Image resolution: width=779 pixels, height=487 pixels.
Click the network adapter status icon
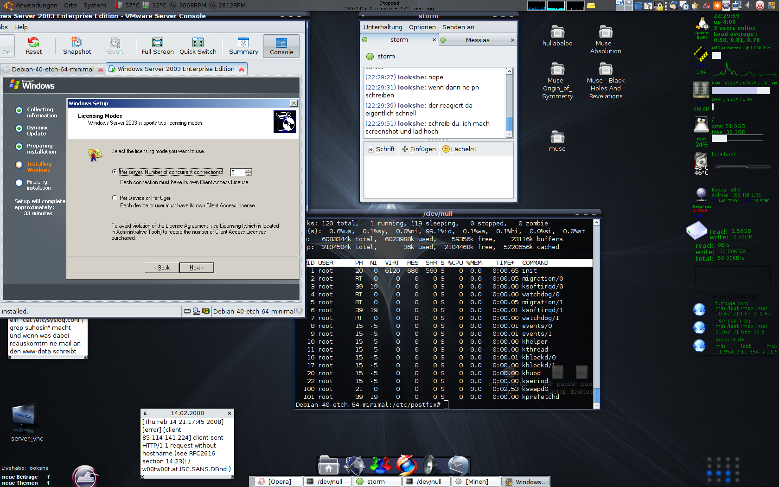pos(205,311)
